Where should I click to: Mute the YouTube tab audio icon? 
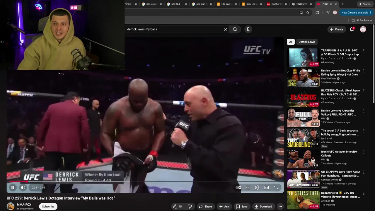(331, 4)
